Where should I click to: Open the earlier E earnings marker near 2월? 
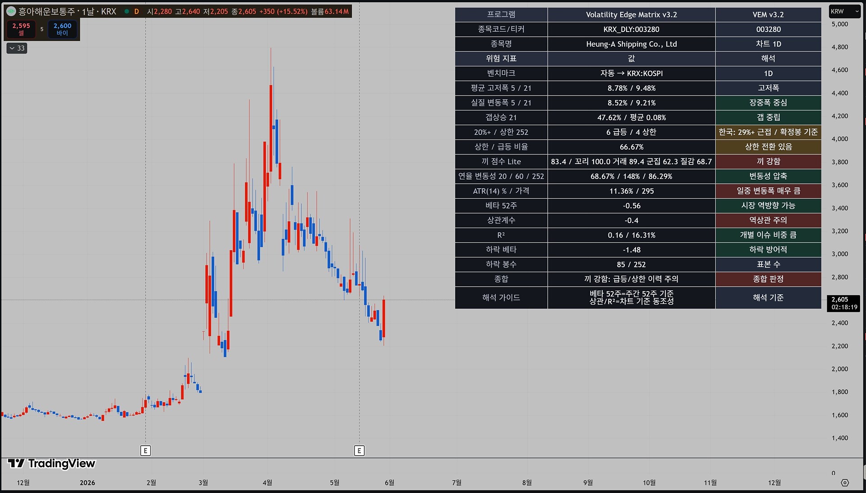(x=145, y=451)
